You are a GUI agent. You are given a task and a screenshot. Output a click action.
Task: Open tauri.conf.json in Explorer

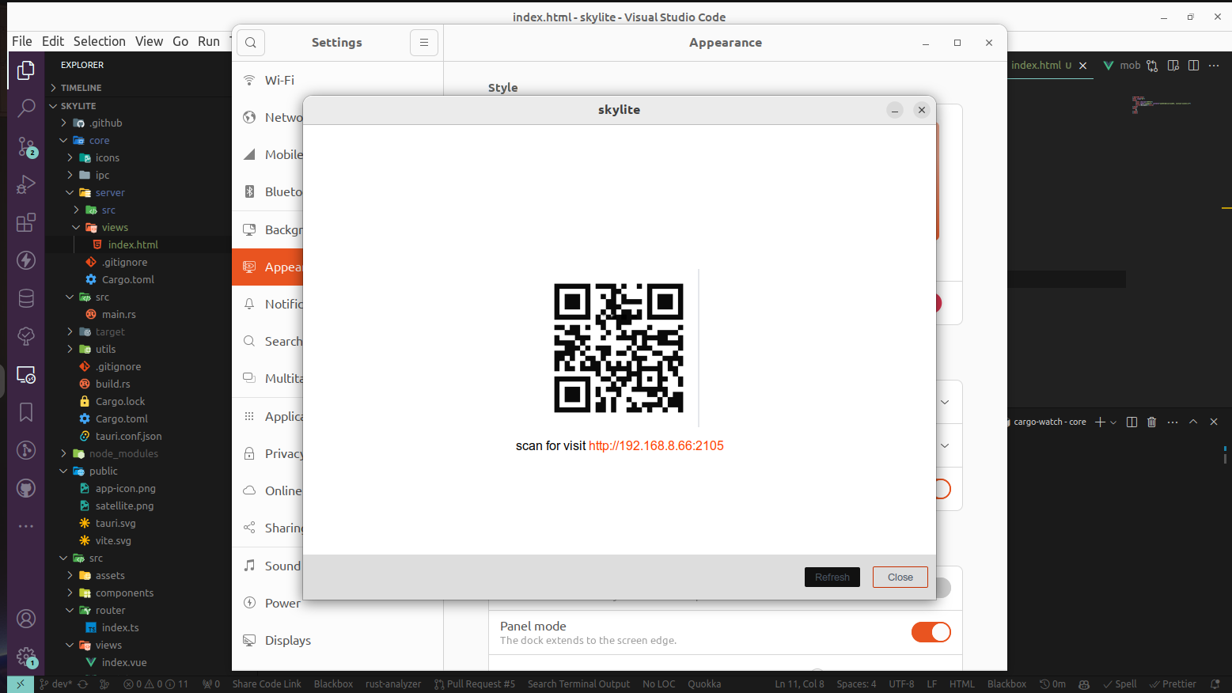click(128, 437)
